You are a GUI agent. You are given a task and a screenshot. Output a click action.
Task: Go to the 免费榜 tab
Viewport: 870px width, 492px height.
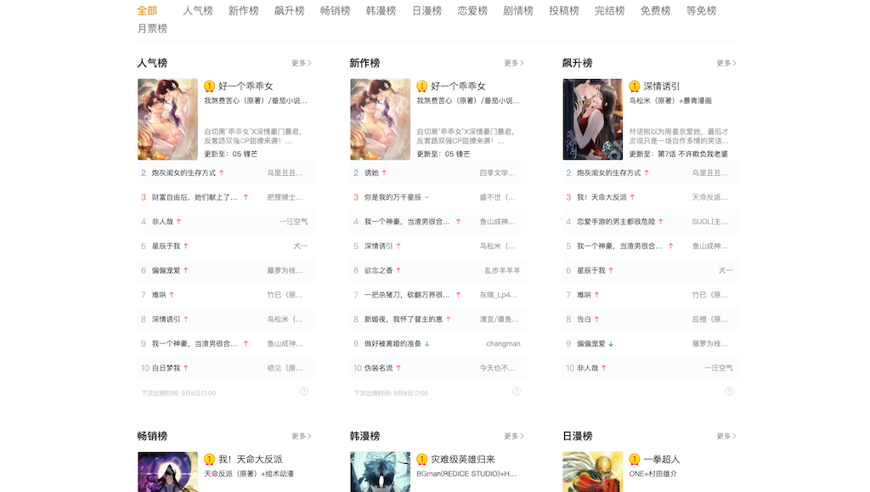655,11
